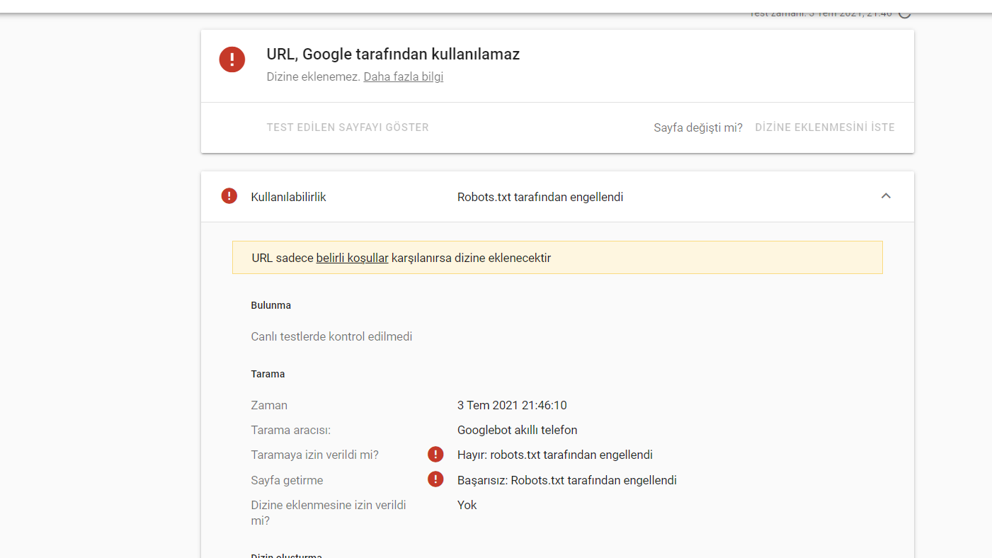This screenshot has width=992, height=558.
Task: Select the 'Tarama' section heading
Action: click(x=268, y=374)
